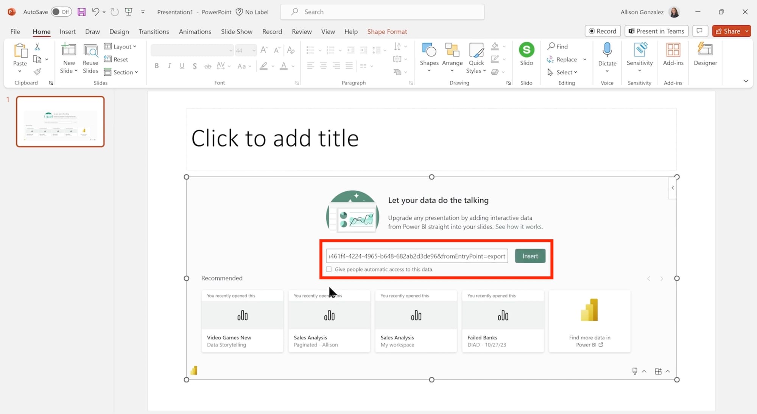
Task: Click the Redo icon in title bar
Action: (114, 12)
